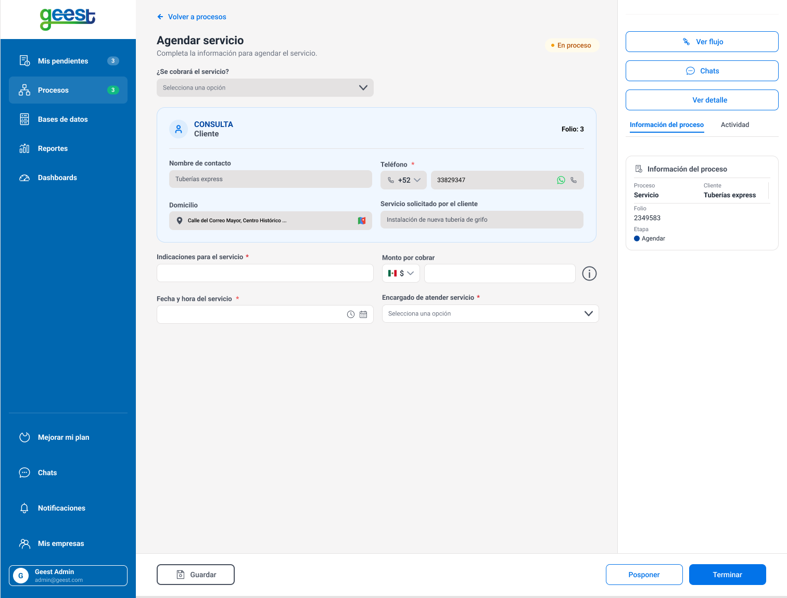Click the Notificaciones bell icon
Image resolution: width=787 pixels, height=598 pixels.
tap(24, 508)
